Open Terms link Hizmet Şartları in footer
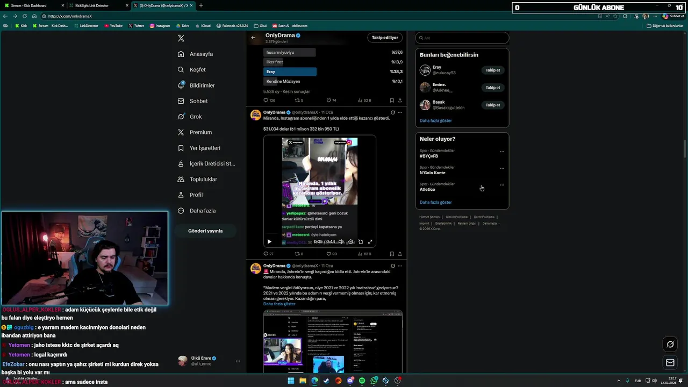Image resolution: width=688 pixels, height=387 pixels. point(429,217)
